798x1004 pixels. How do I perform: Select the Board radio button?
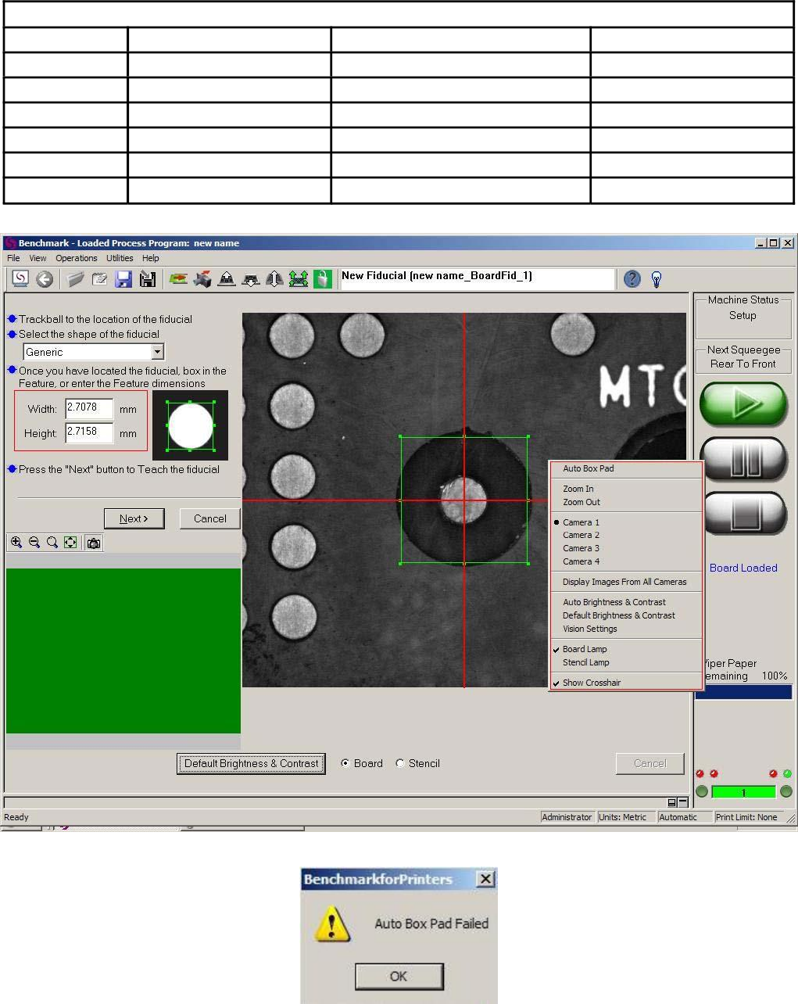tap(345, 763)
